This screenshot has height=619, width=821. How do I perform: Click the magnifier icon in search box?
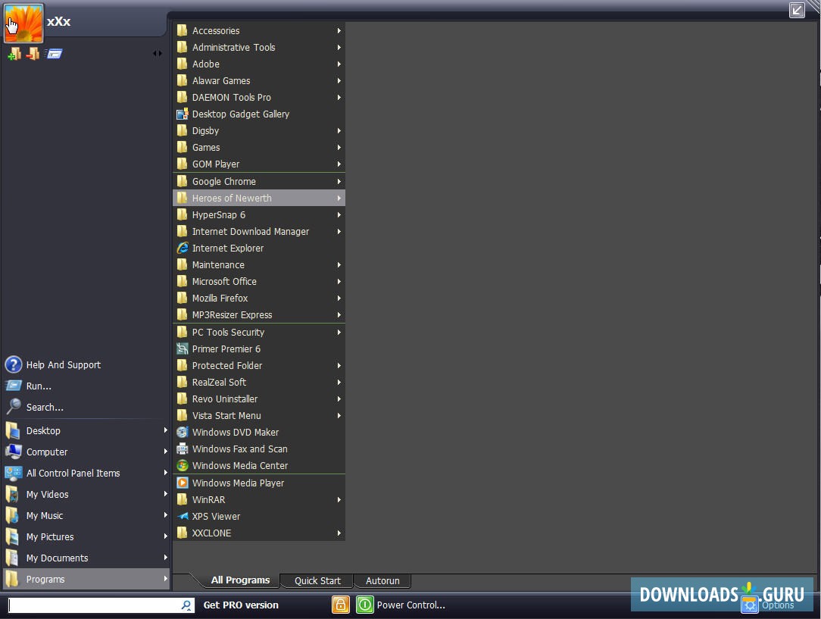(x=186, y=605)
